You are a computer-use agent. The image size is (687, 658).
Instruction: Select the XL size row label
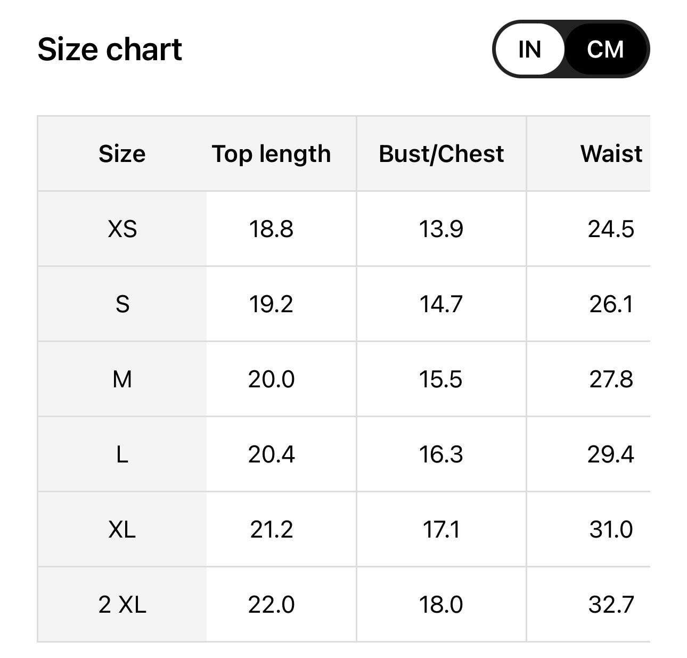pyautogui.click(x=122, y=530)
